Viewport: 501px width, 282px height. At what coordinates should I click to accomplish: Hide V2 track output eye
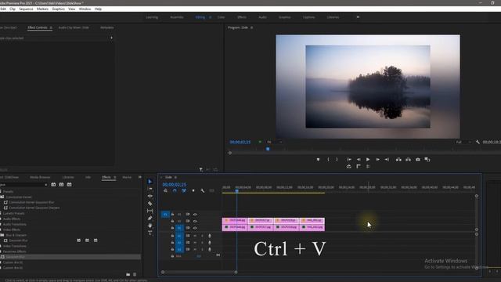tap(195, 221)
